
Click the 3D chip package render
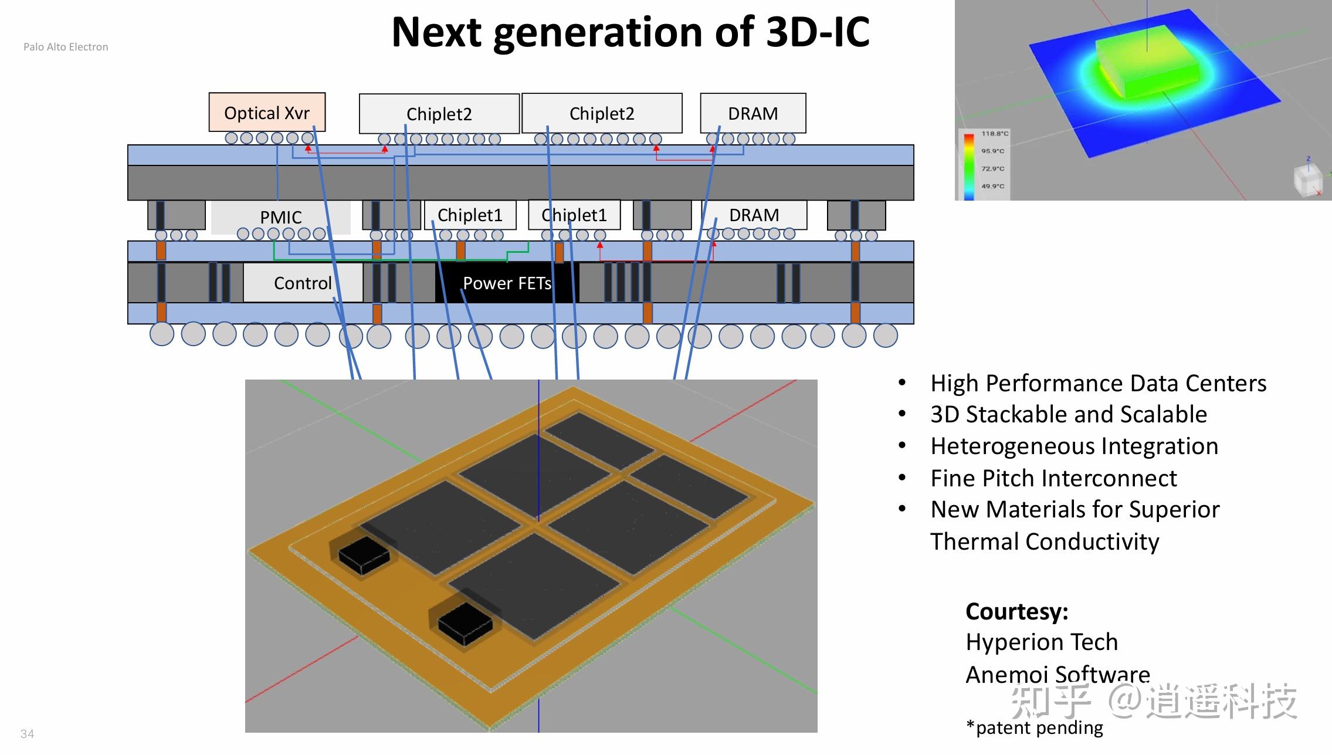531,556
